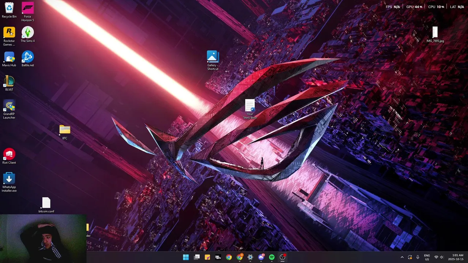The height and width of the screenshot is (263, 468).
Task: Select the Battle.net desktop icon
Action: (x=27, y=59)
